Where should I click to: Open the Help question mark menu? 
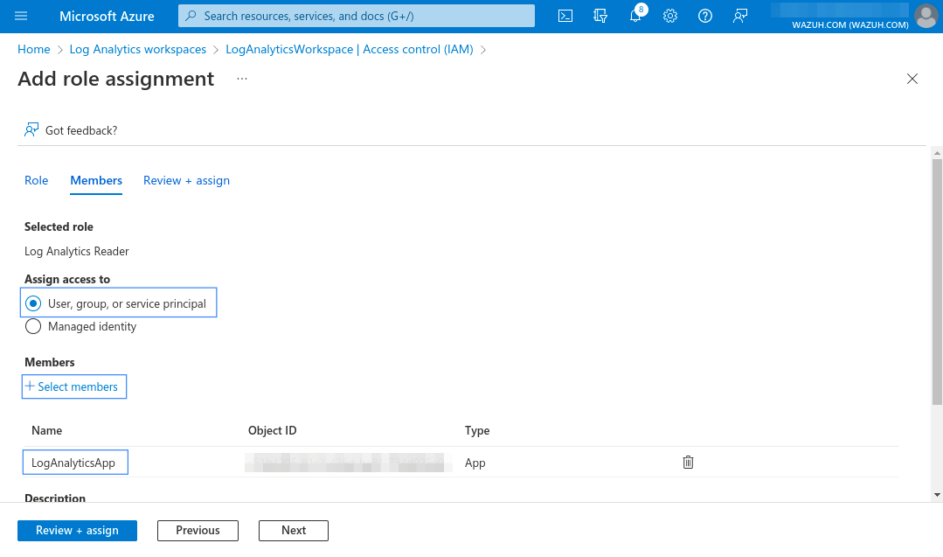click(x=704, y=17)
